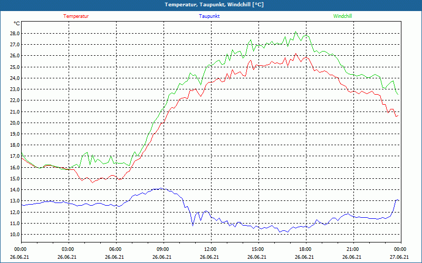Click the 14,0 y-axis value
This screenshot has width=422, height=263.
point(15,190)
